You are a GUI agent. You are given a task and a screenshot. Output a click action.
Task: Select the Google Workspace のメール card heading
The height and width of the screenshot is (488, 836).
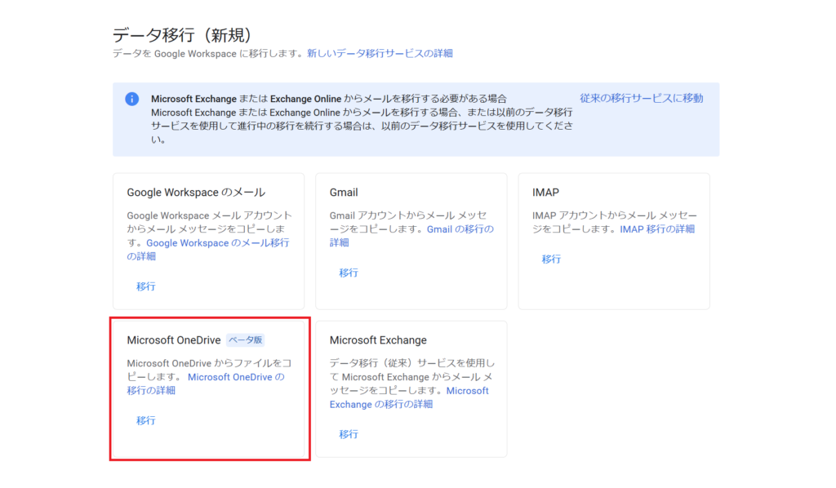coord(196,193)
